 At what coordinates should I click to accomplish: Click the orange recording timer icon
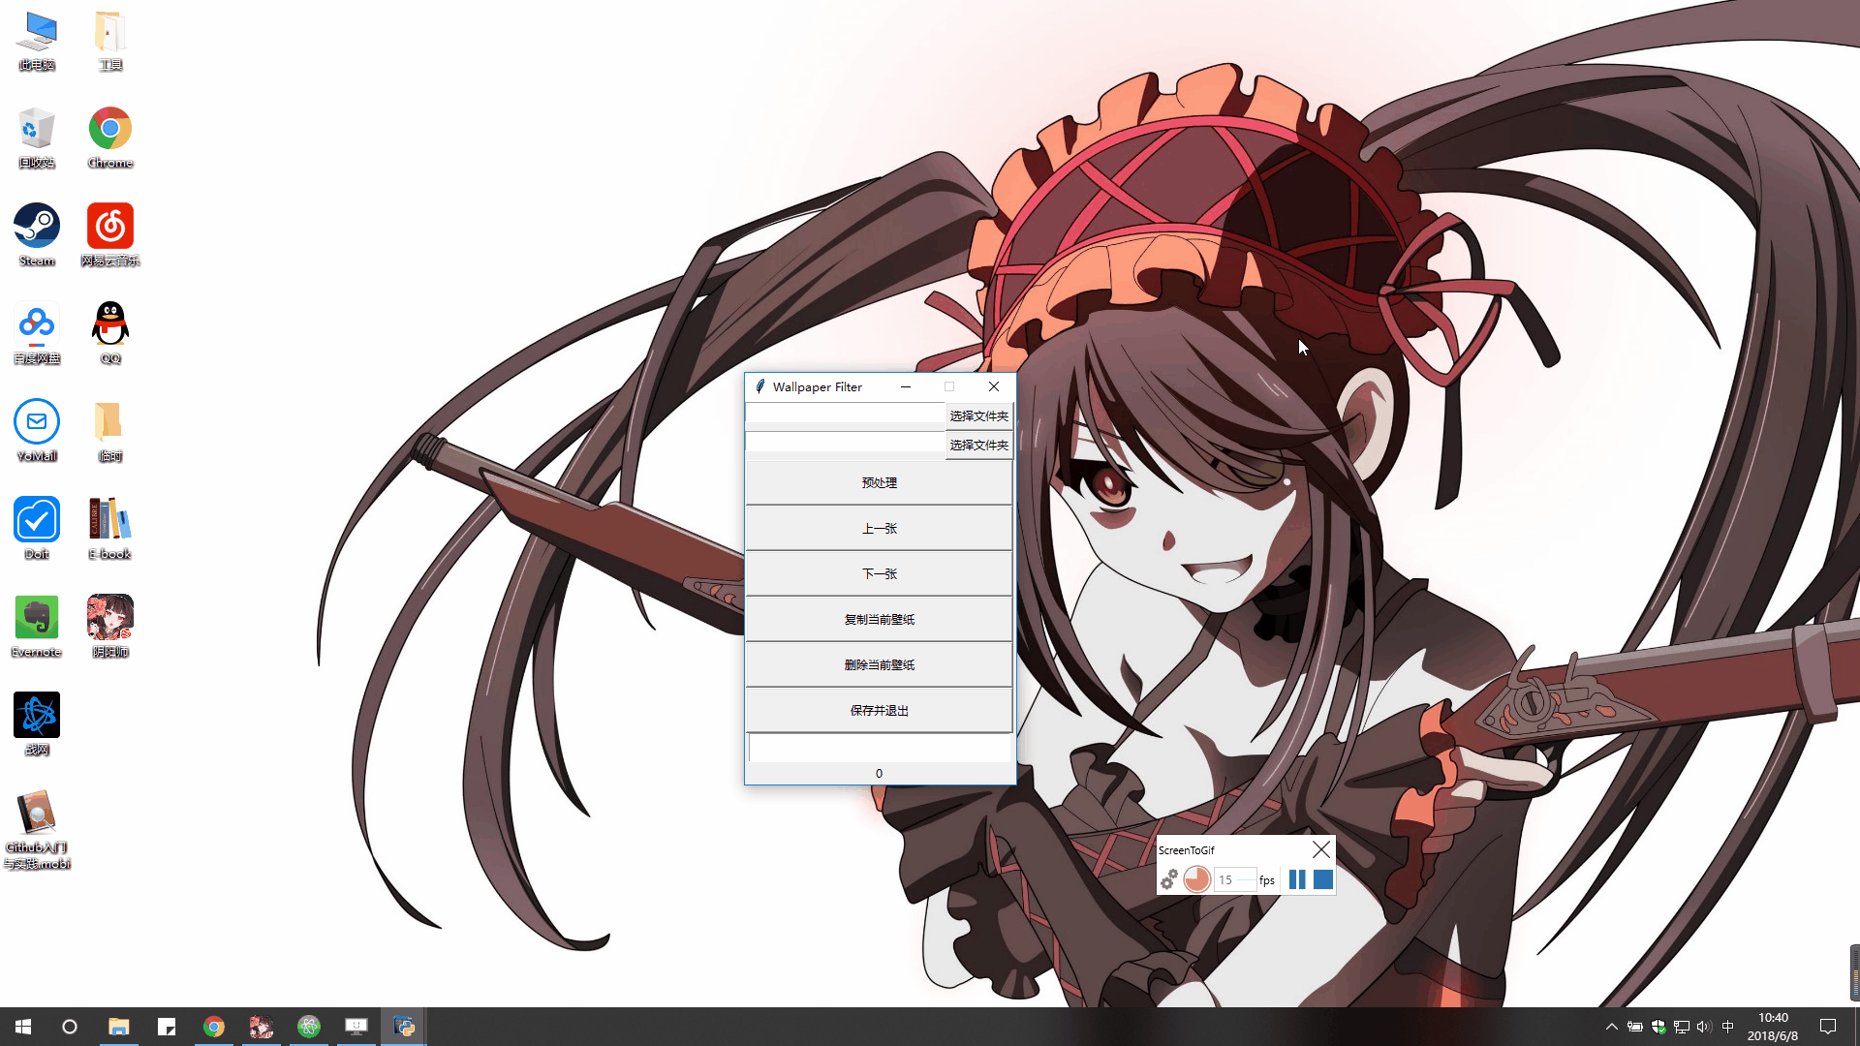(1197, 879)
